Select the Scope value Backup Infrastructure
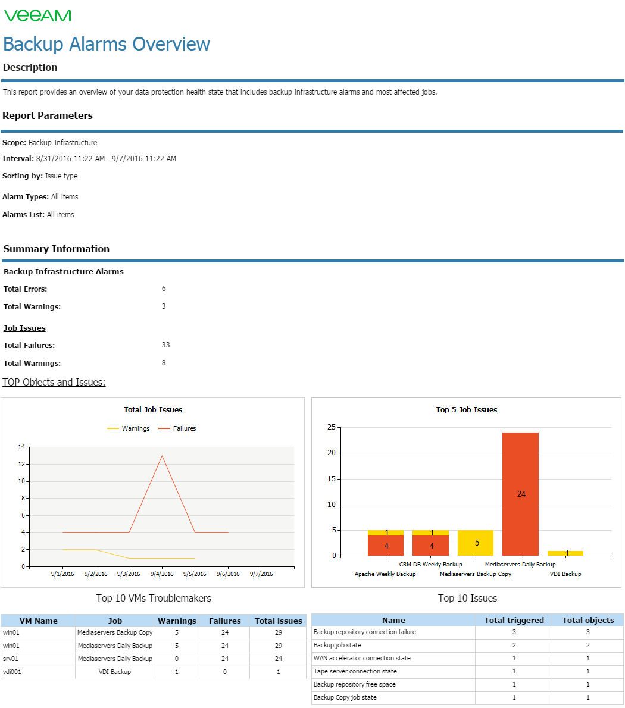The image size is (625, 708). [x=62, y=143]
